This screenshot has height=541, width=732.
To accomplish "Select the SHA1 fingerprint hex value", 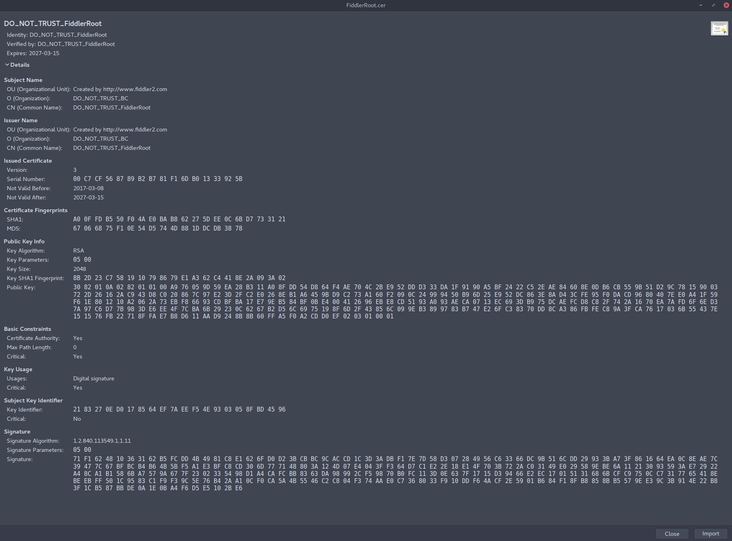I will 179,219.
